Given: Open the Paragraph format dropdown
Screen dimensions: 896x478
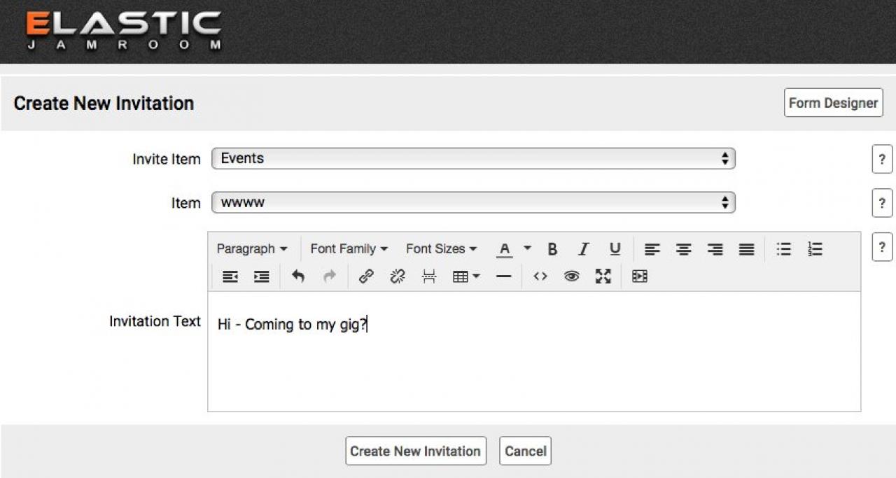Looking at the screenshot, I should pyautogui.click(x=251, y=249).
